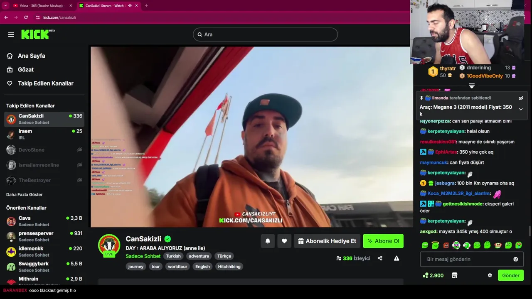Open the chat shop icon
The width and height of the screenshot is (532, 299).
(x=455, y=275)
